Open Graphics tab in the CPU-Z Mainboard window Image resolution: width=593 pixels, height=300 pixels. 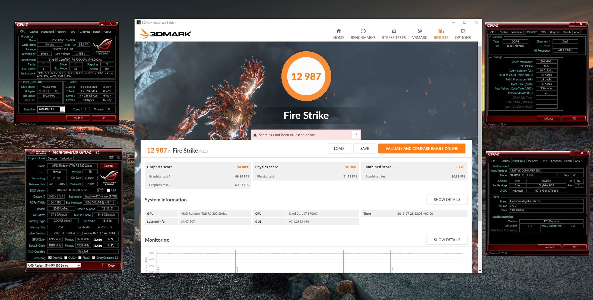[556, 161]
